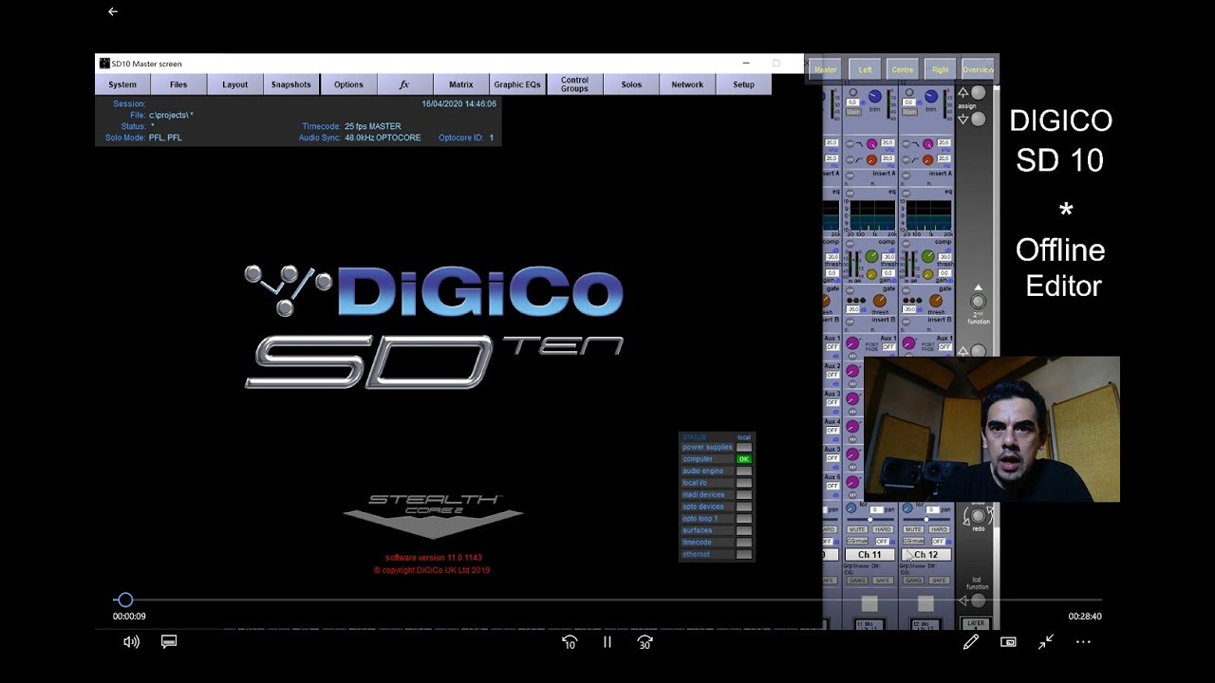
Task: Turn the Ch 11 Aux 3 send knob
Action: (852, 398)
